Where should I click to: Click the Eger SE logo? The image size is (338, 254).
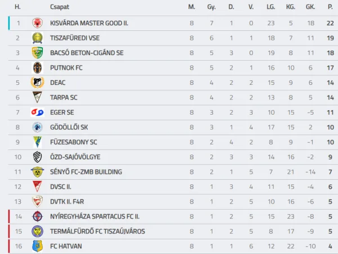[x=37, y=112]
